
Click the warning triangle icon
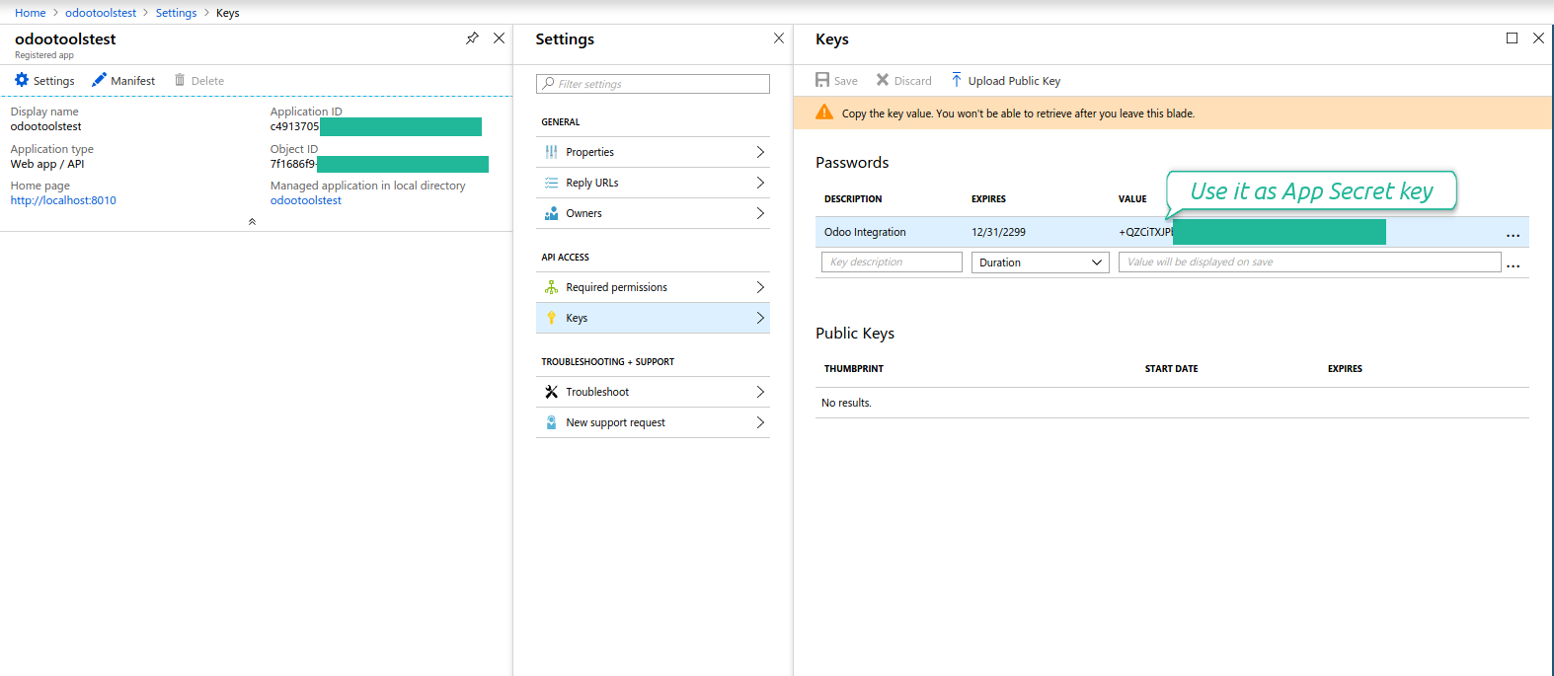click(x=824, y=113)
